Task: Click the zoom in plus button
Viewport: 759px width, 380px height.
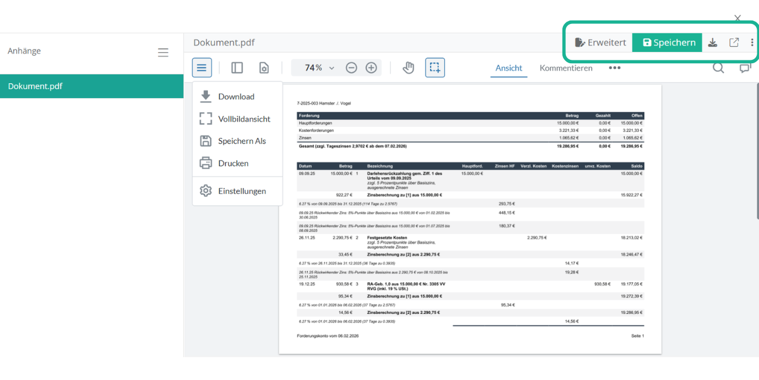Action: [x=371, y=68]
